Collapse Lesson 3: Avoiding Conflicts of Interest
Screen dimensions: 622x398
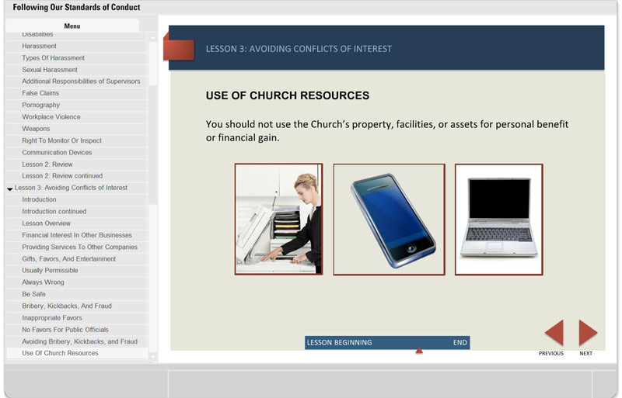click(x=10, y=189)
